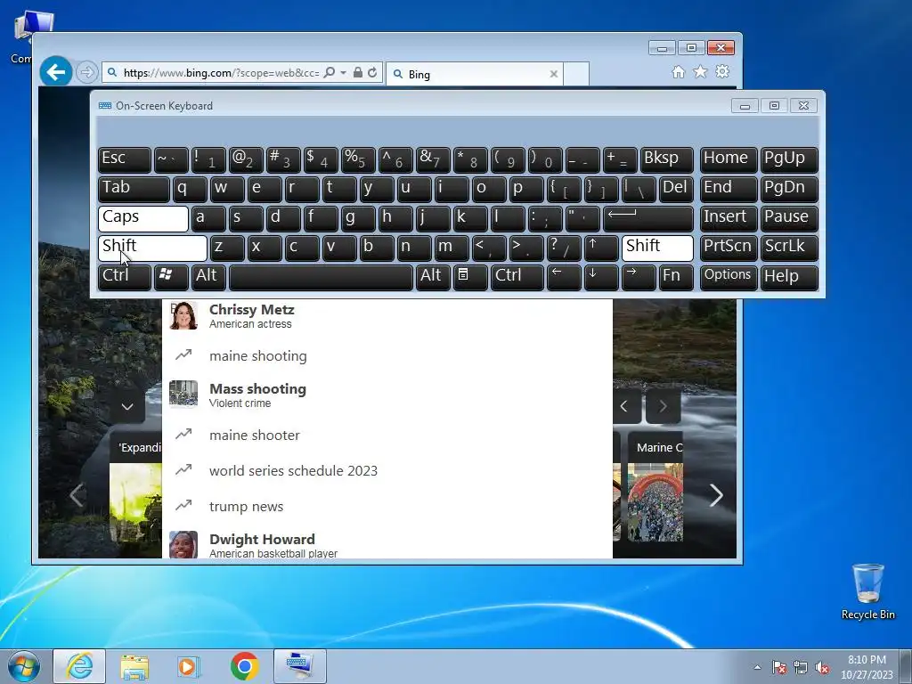
Task: Click the Tab key on the keyboard
Action: 134,189
